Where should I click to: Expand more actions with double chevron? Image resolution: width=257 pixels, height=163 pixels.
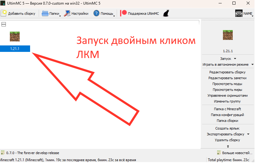(x=228, y=146)
